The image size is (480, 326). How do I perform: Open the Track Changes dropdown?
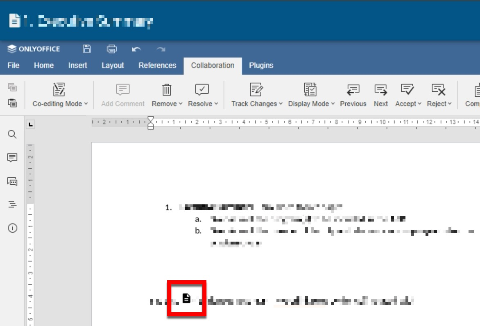pyautogui.click(x=257, y=104)
